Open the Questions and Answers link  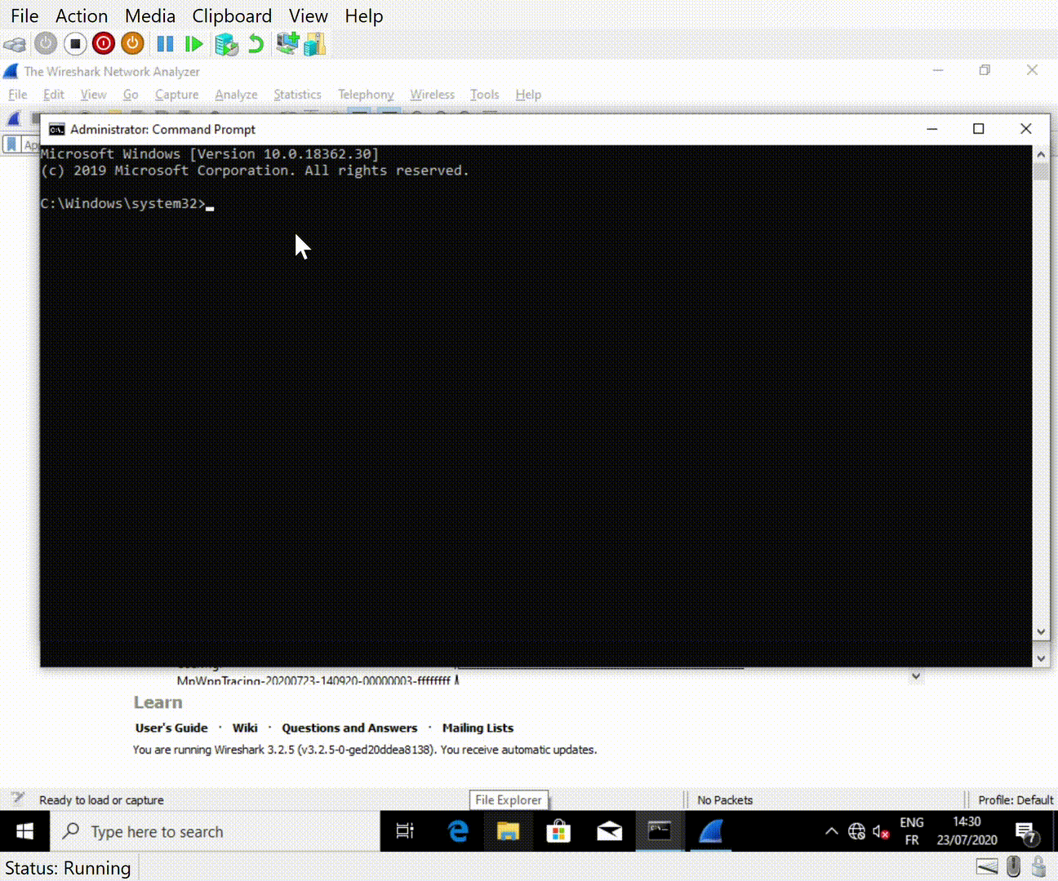(x=349, y=728)
